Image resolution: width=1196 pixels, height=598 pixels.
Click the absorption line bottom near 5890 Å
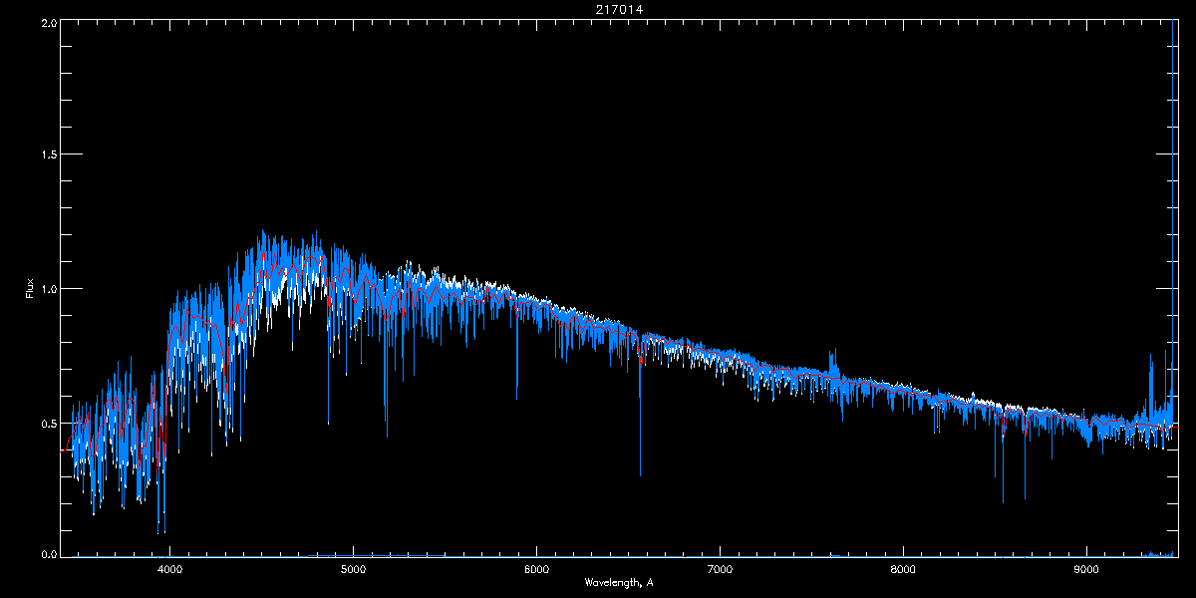pos(516,398)
